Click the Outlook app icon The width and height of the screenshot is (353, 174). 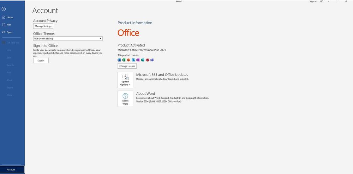[x=133, y=60]
